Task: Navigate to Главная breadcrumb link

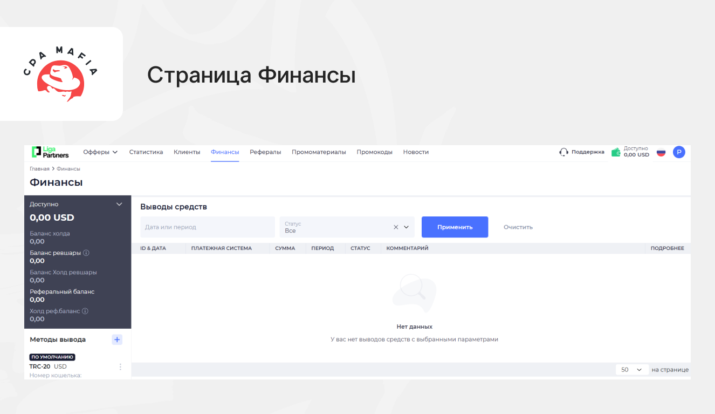Action: 39,169
